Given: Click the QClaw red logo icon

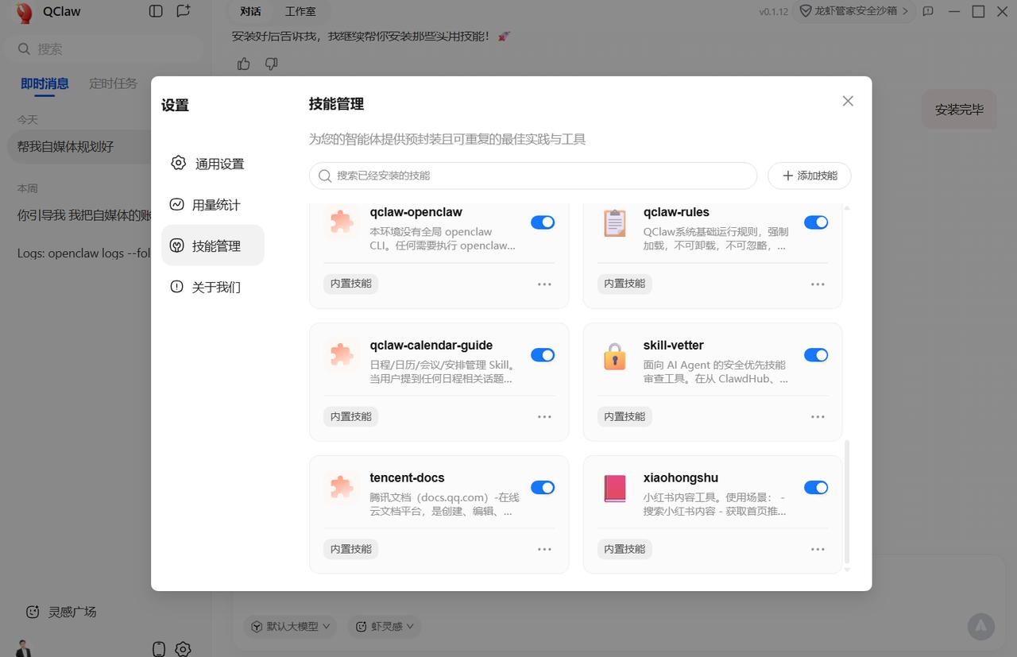Looking at the screenshot, I should tap(24, 12).
